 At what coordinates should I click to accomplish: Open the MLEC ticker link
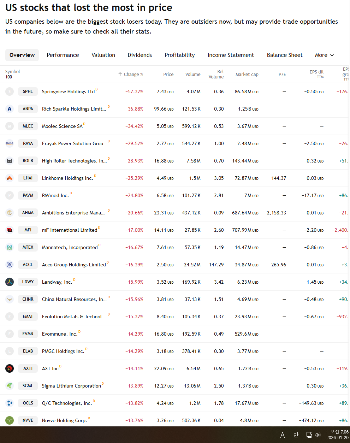[28, 126]
